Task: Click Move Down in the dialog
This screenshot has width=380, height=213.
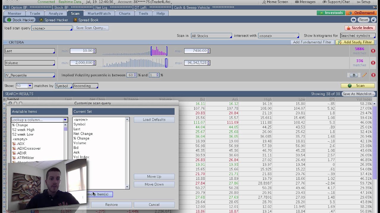Action: (x=154, y=184)
